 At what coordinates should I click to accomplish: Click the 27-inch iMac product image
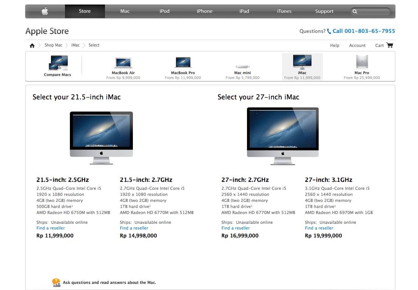(282, 136)
